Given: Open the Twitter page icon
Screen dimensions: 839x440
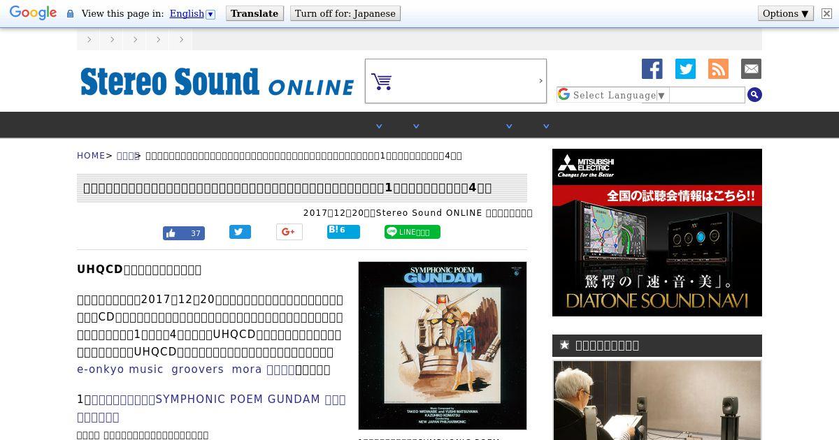Looking at the screenshot, I should tap(685, 68).
